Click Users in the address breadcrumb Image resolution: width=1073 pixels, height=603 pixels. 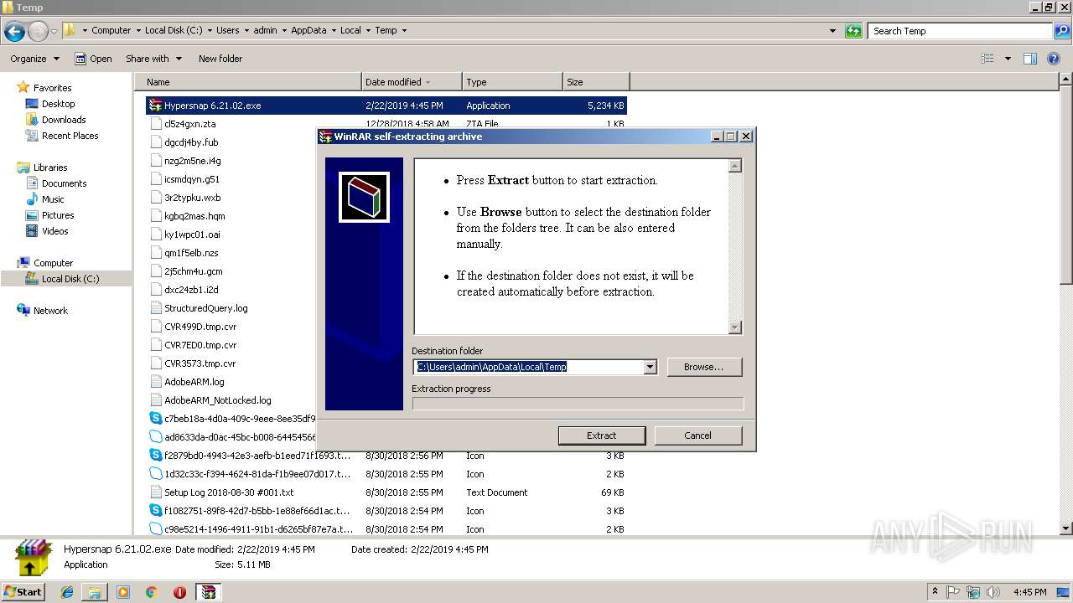[x=227, y=30]
